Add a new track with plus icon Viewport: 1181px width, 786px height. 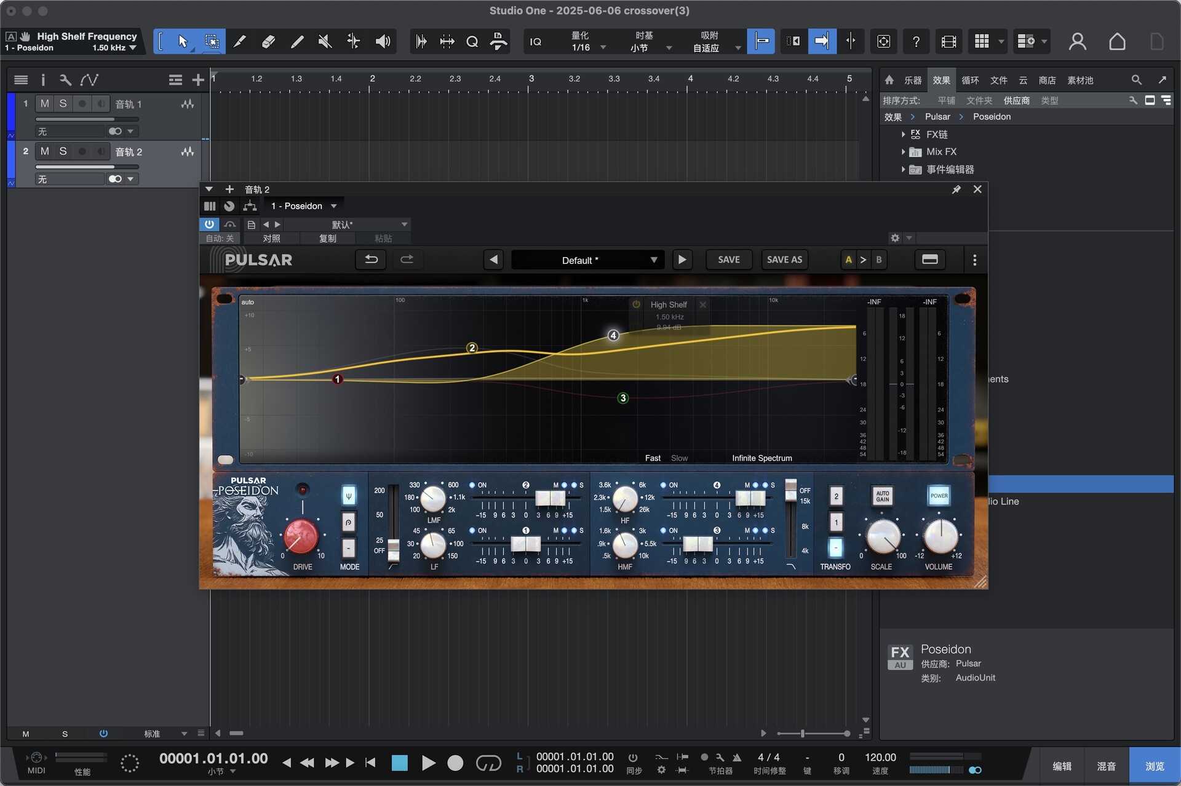click(197, 80)
